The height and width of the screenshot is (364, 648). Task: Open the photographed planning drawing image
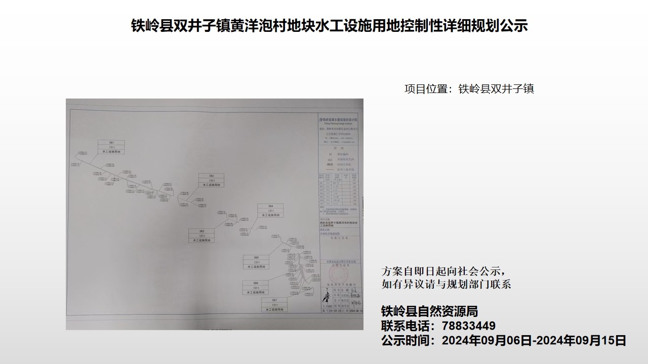[x=215, y=214]
